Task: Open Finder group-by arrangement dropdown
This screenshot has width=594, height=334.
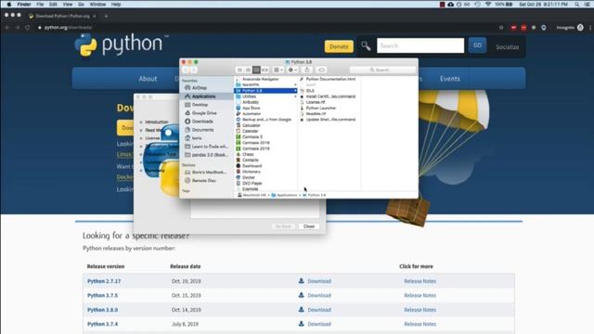Action: [x=278, y=70]
